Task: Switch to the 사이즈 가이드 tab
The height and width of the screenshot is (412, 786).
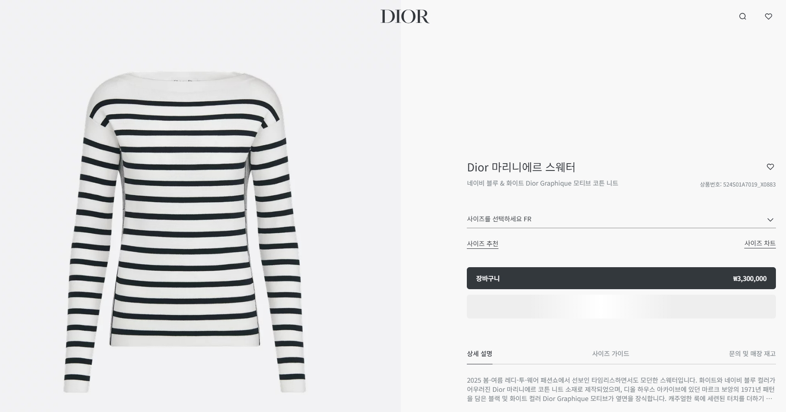Action: coord(610,354)
